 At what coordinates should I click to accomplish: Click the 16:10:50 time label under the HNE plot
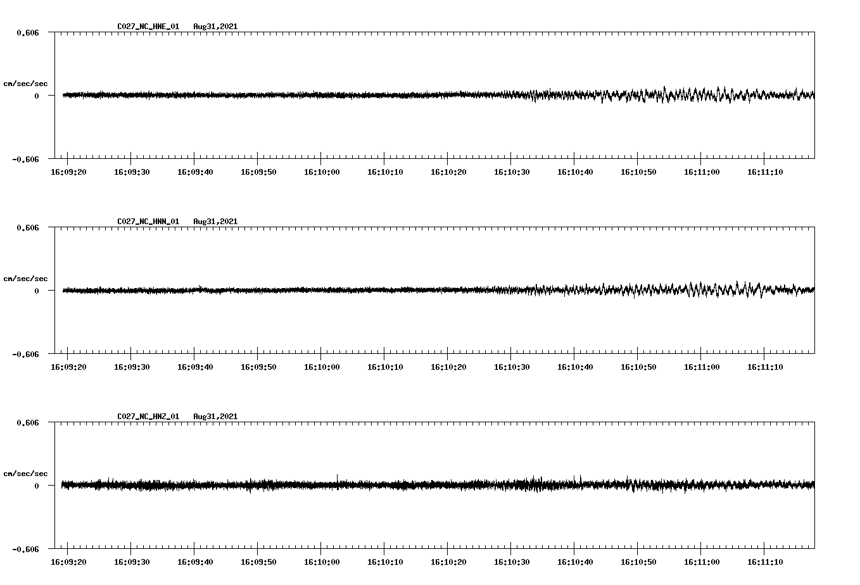pos(638,172)
